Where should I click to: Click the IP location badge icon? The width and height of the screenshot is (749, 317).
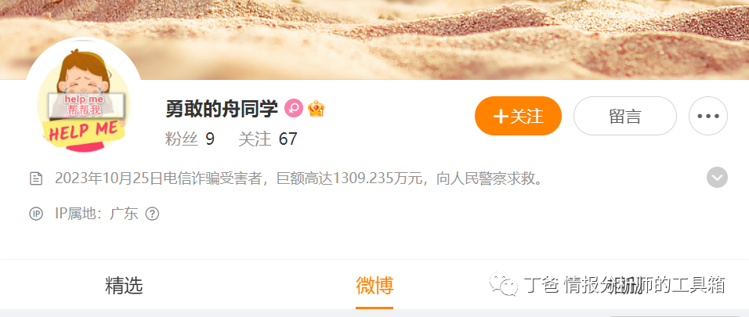pyautogui.click(x=36, y=214)
